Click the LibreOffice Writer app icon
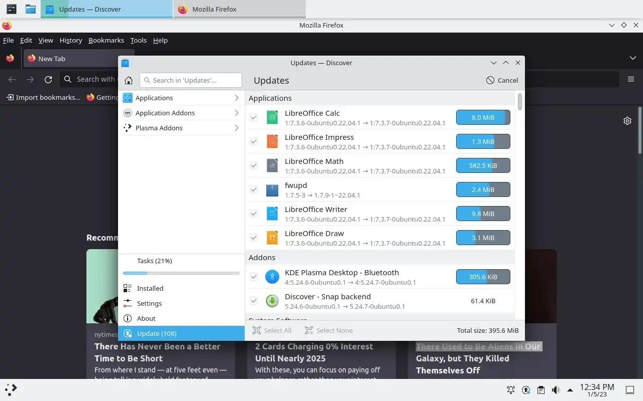This screenshot has width=643, height=401. (x=272, y=214)
